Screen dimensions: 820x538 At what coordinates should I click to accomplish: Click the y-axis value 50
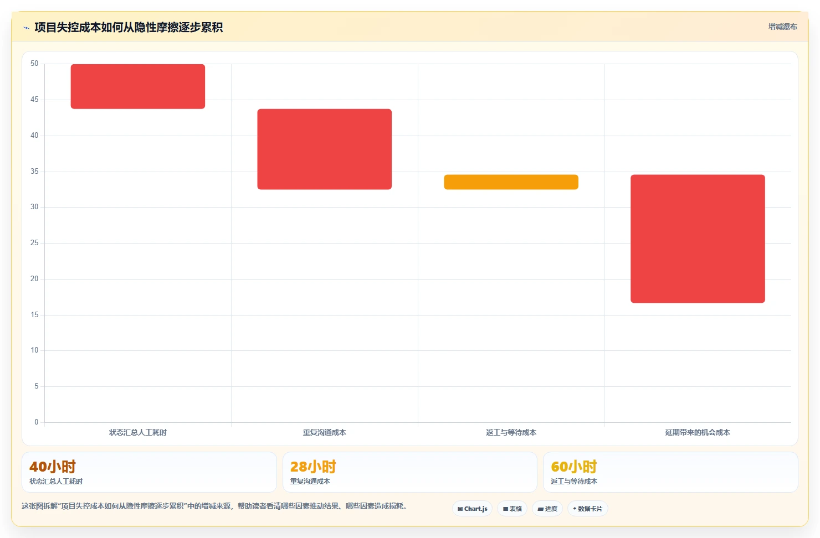34,64
